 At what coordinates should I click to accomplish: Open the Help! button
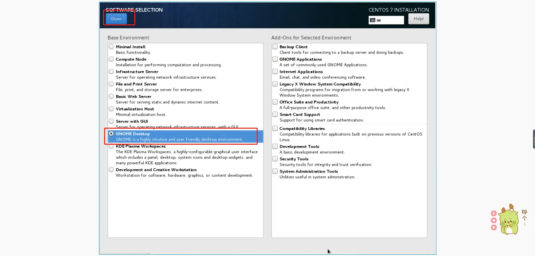pyautogui.click(x=418, y=19)
